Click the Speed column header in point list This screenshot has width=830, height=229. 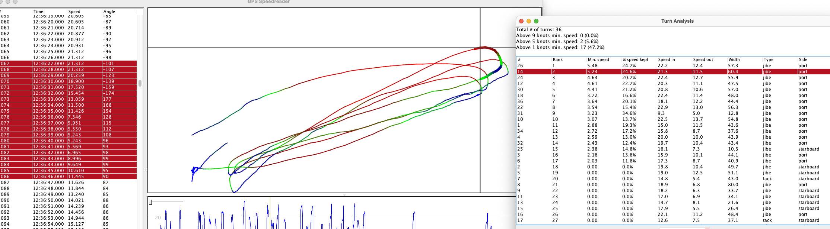click(x=74, y=12)
